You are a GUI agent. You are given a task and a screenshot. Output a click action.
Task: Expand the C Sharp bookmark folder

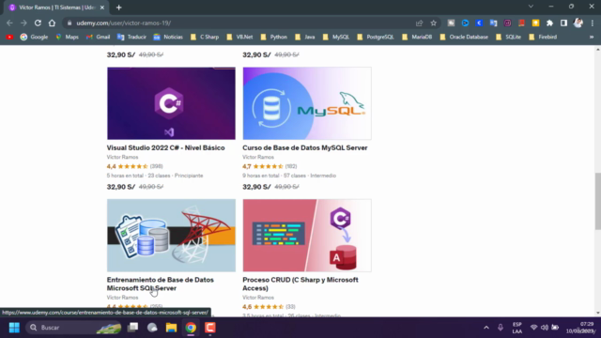point(205,37)
